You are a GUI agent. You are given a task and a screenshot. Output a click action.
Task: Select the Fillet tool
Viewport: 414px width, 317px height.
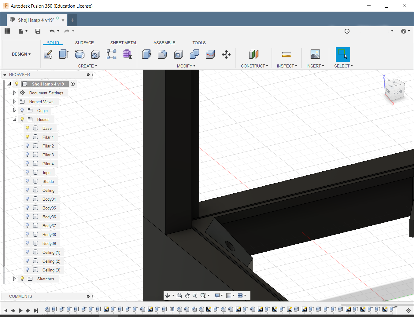[162, 54]
